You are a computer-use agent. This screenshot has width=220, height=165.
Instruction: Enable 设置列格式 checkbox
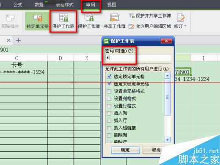109,99
